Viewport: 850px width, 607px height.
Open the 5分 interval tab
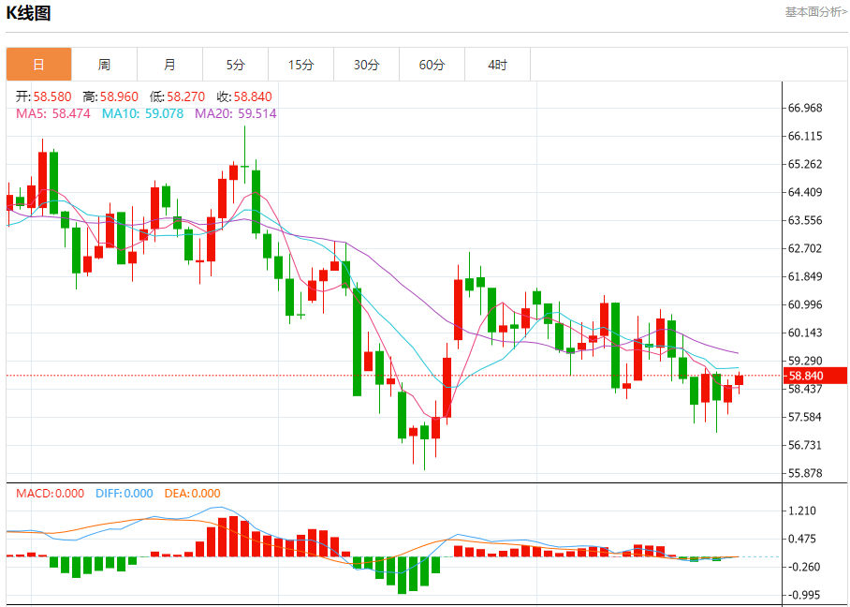coord(235,65)
